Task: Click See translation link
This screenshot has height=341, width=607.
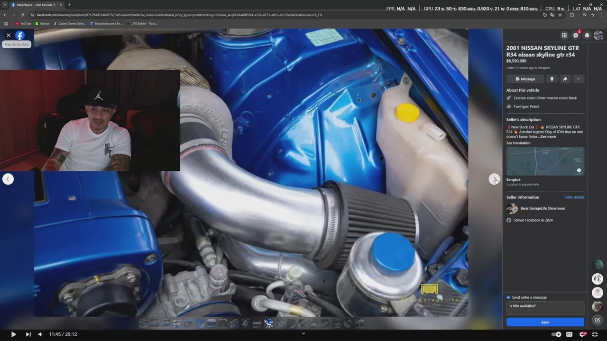Action: click(x=518, y=143)
